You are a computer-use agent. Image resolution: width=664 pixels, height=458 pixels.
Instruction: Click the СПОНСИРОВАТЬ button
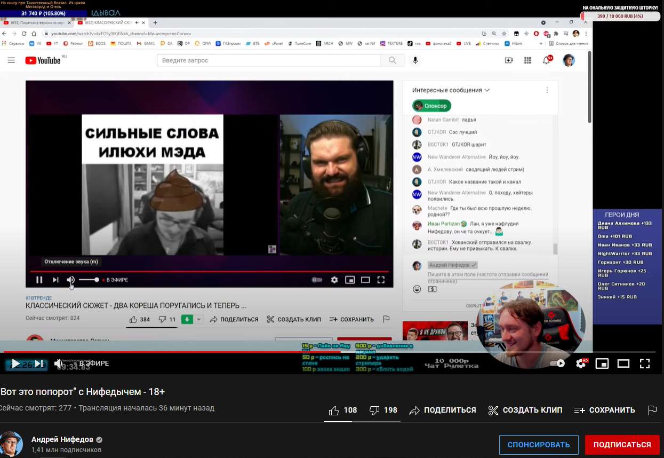(x=539, y=445)
